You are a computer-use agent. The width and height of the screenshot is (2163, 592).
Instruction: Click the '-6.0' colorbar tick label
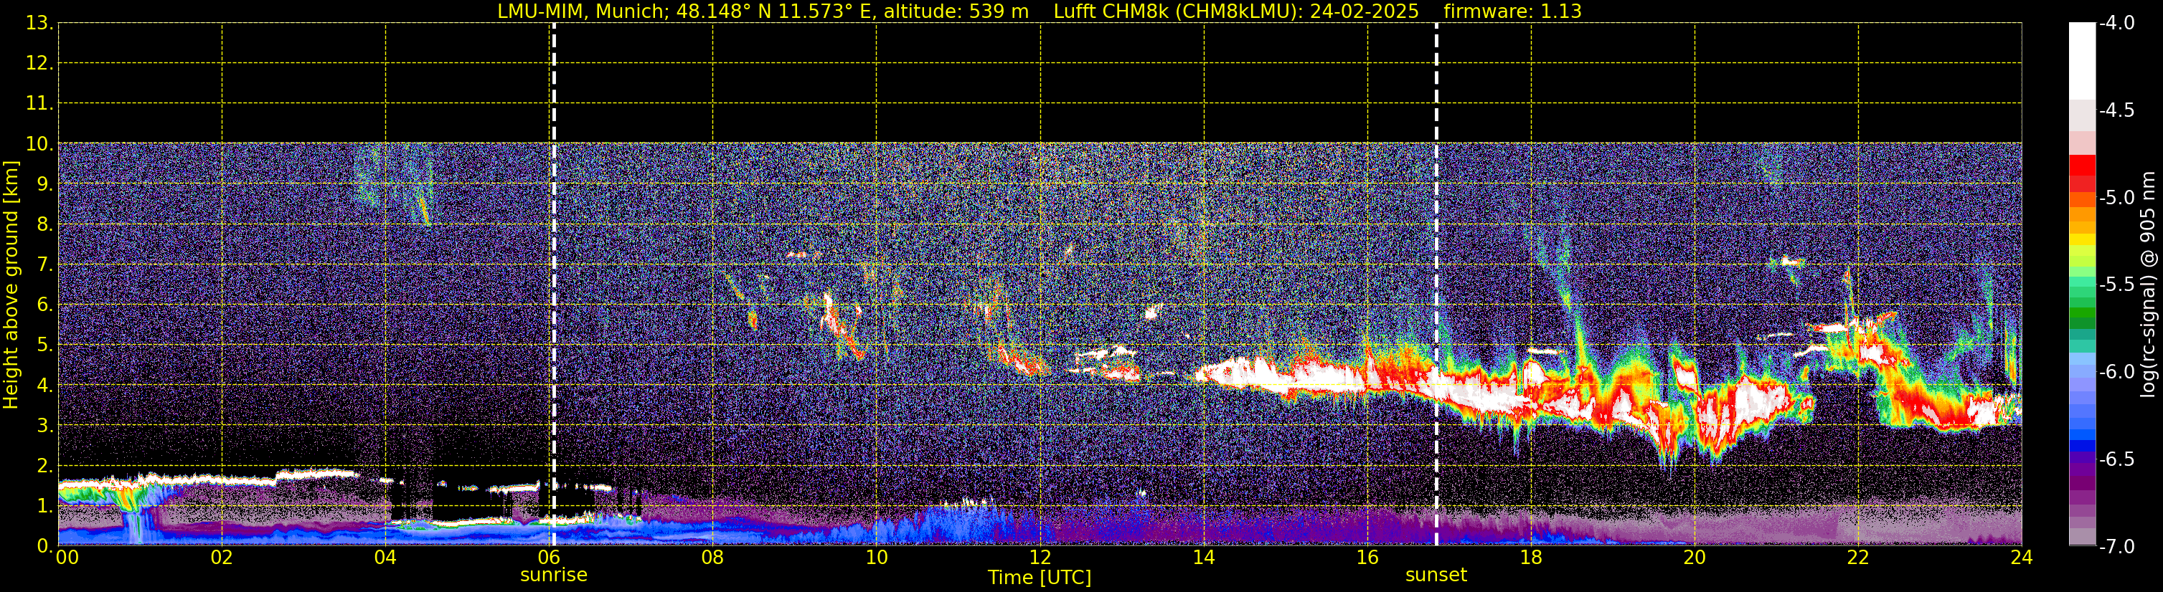click(2117, 372)
